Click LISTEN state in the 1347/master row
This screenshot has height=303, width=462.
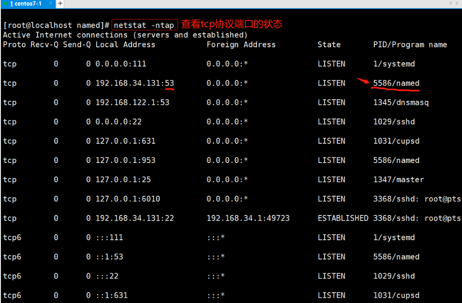click(332, 179)
